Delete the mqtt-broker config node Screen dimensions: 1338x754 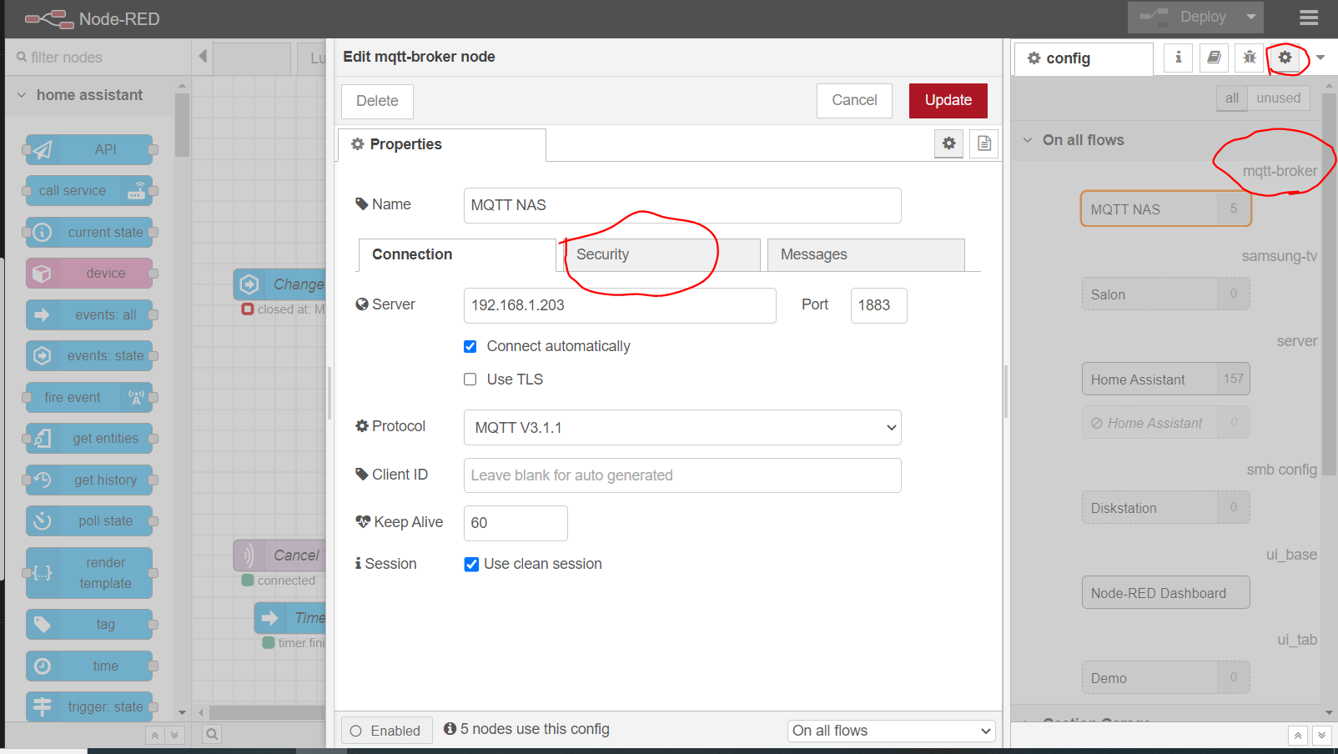click(x=377, y=101)
